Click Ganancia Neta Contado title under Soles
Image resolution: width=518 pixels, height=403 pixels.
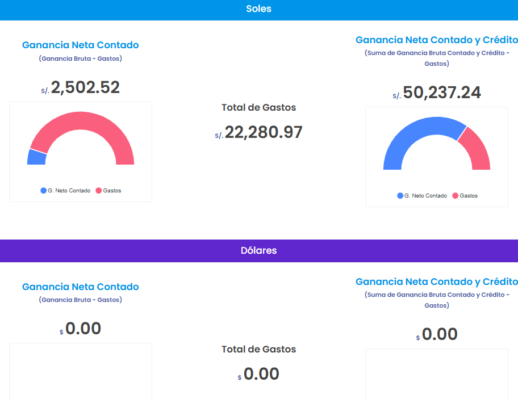coord(80,45)
